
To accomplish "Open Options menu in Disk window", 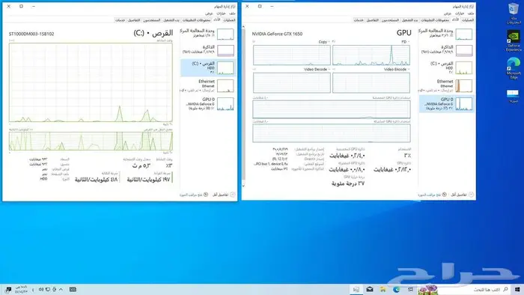I will point(221,13).
